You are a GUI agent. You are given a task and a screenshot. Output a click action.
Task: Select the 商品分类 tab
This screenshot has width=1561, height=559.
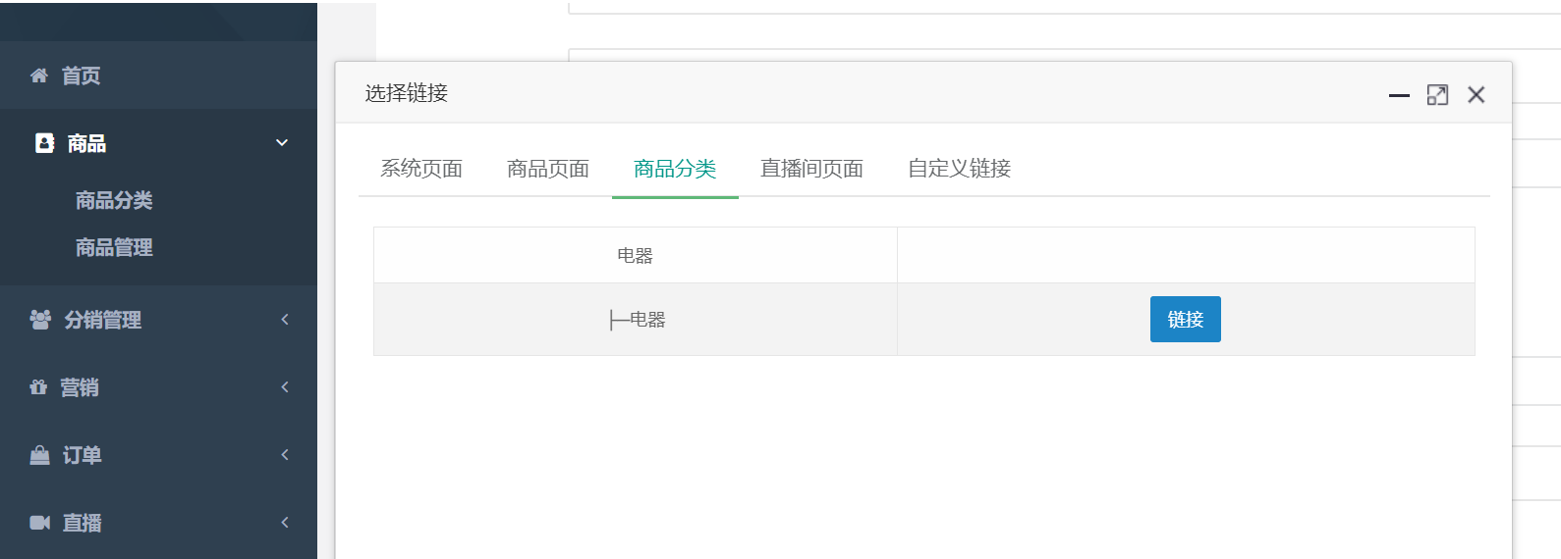click(x=675, y=169)
